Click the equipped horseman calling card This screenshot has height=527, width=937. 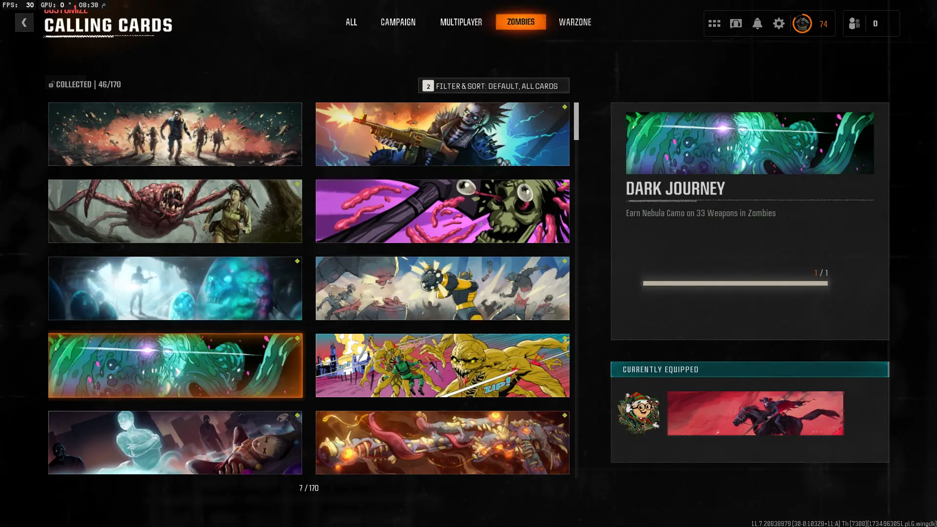click(755, 413)
